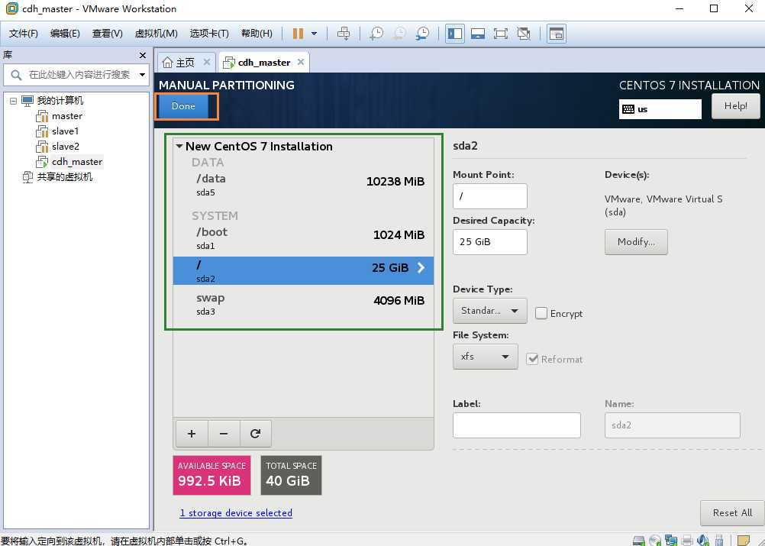
Task: Open the 文件(F) menu
Action: click(x=23, y=33)
